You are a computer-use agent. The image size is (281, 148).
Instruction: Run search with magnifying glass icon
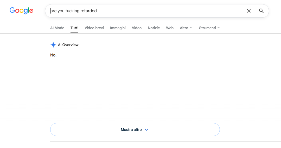(x=261, y=11)
